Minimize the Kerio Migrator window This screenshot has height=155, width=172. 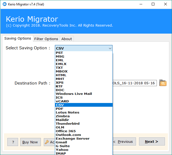(141, 4)
